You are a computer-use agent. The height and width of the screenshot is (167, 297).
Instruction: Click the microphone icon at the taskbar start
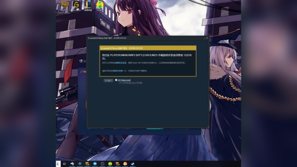(58, 164)
